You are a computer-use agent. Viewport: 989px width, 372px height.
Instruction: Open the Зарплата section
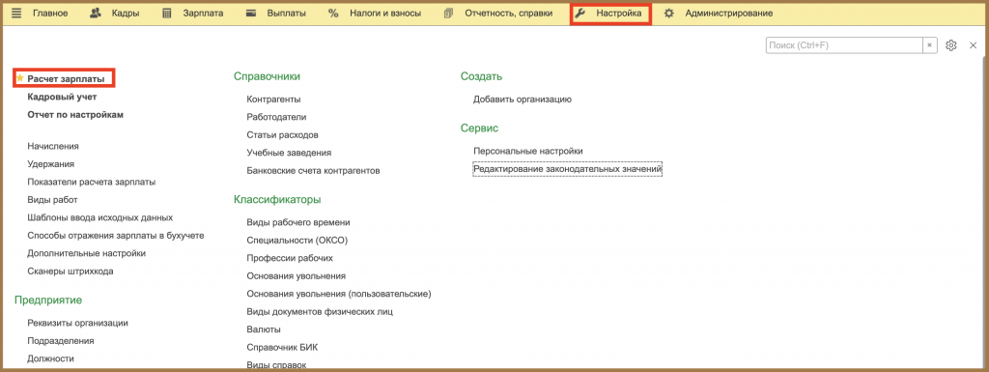click(203, 13)
